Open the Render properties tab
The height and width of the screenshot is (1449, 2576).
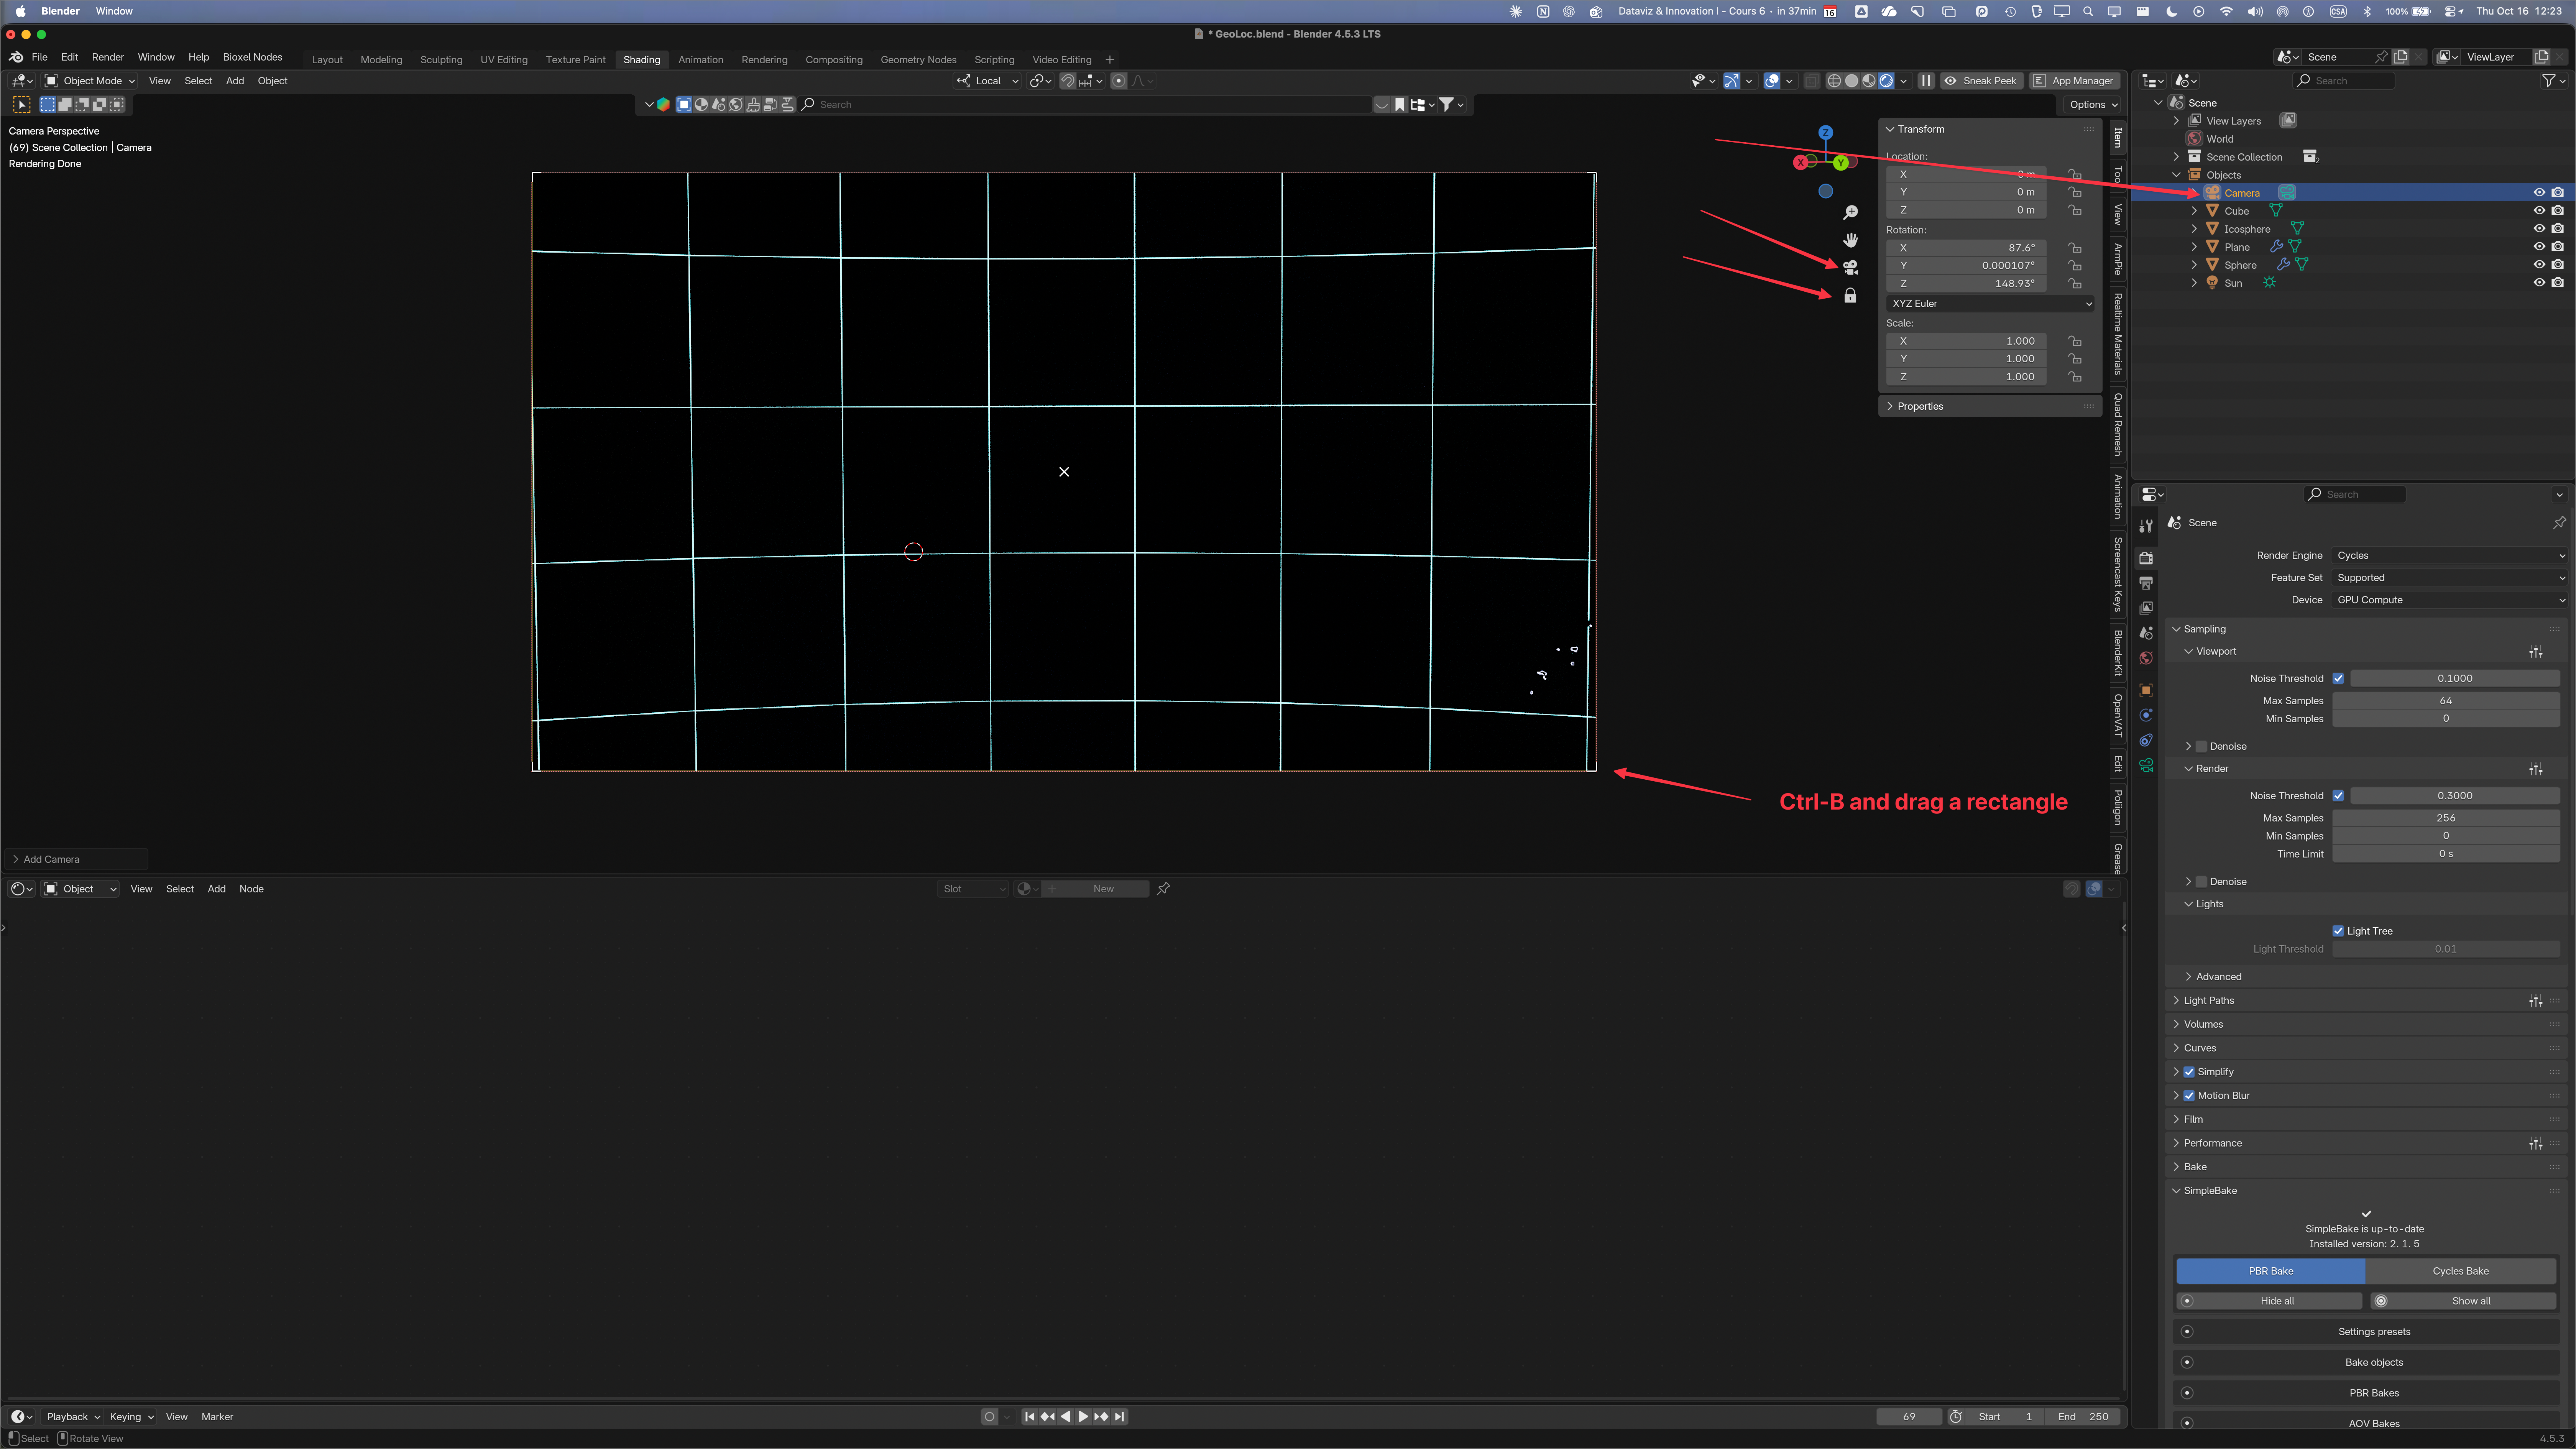click(x=2146, y=558)
